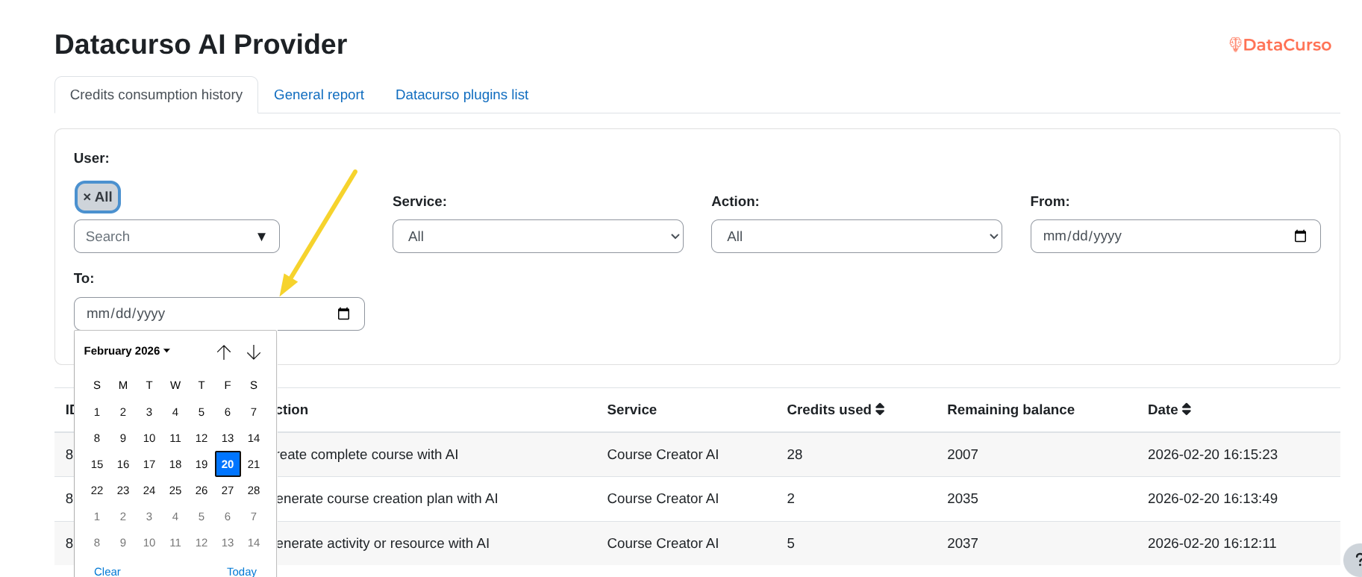
Task: Expand the User search dropdown
Action: click(x=261, y=237)
